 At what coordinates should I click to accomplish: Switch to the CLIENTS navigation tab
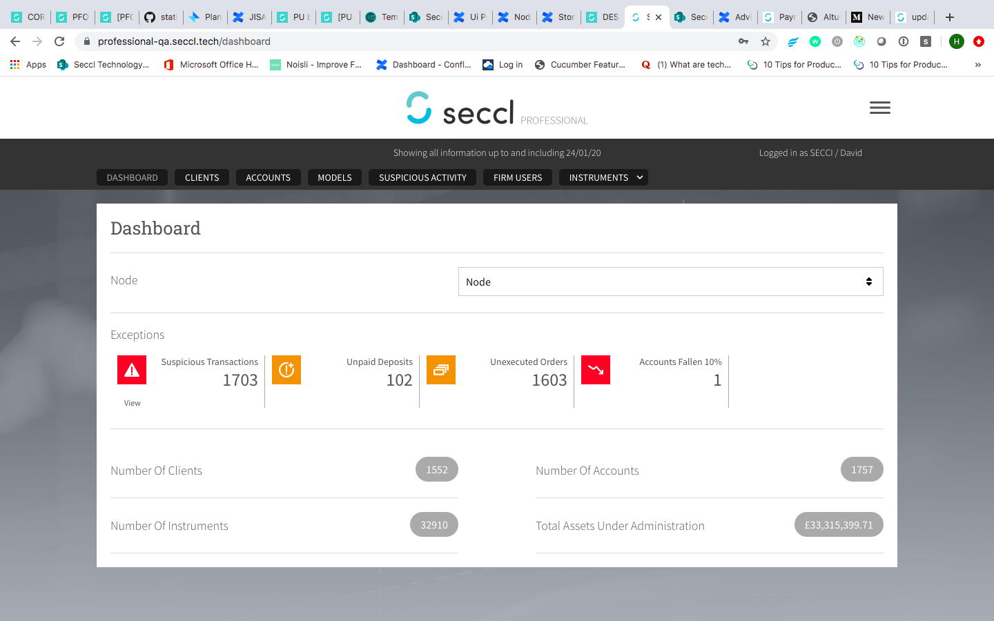click(202, 177)
